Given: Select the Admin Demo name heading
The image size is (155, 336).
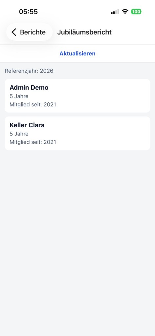Looking at the screenshot, I should click(29, 87).
